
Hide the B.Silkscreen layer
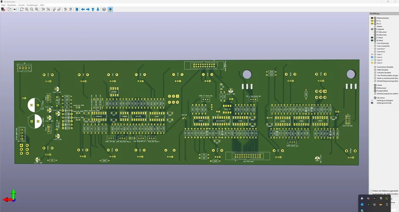tap(375, 35)
